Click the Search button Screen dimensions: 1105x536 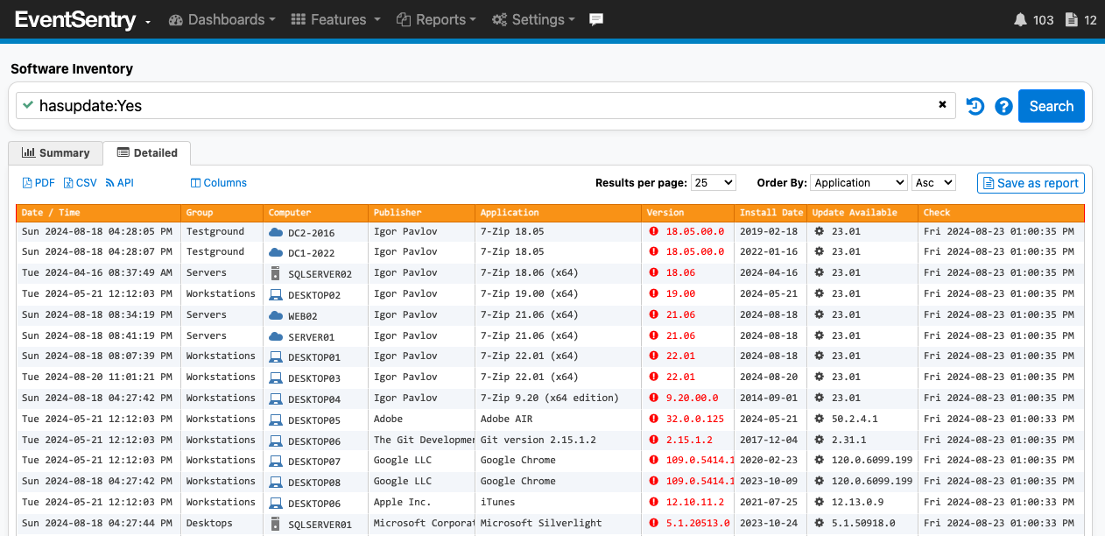coord(1052,106)
